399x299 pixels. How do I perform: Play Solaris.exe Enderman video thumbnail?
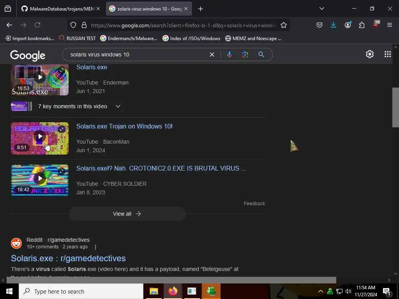[40, 79]
